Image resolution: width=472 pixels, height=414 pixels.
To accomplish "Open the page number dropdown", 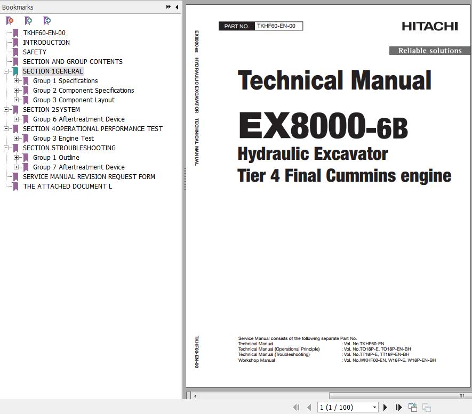I will pos(374,408).
